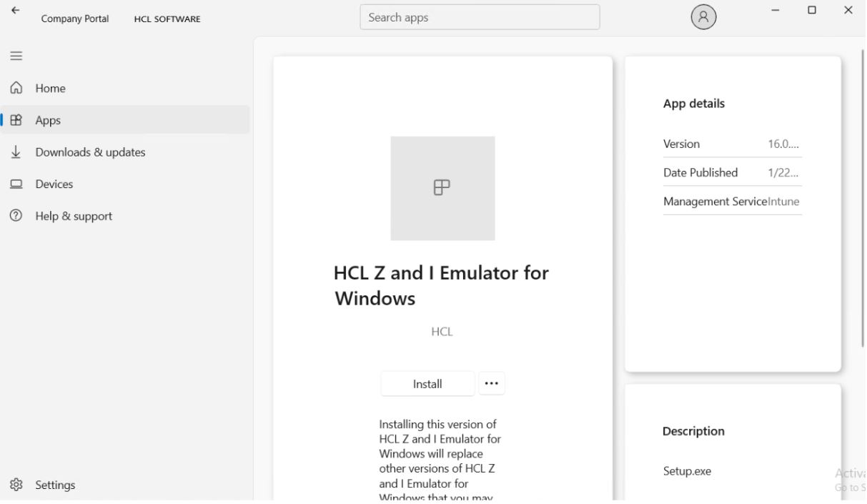Click the app title HCL Z and I Emulator
The image size is (867, 504).
441,285
